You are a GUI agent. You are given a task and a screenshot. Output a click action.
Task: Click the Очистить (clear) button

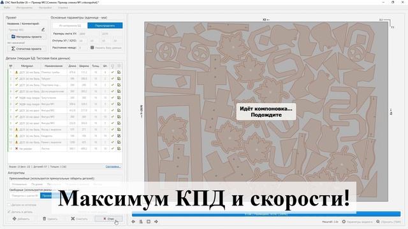79,219
